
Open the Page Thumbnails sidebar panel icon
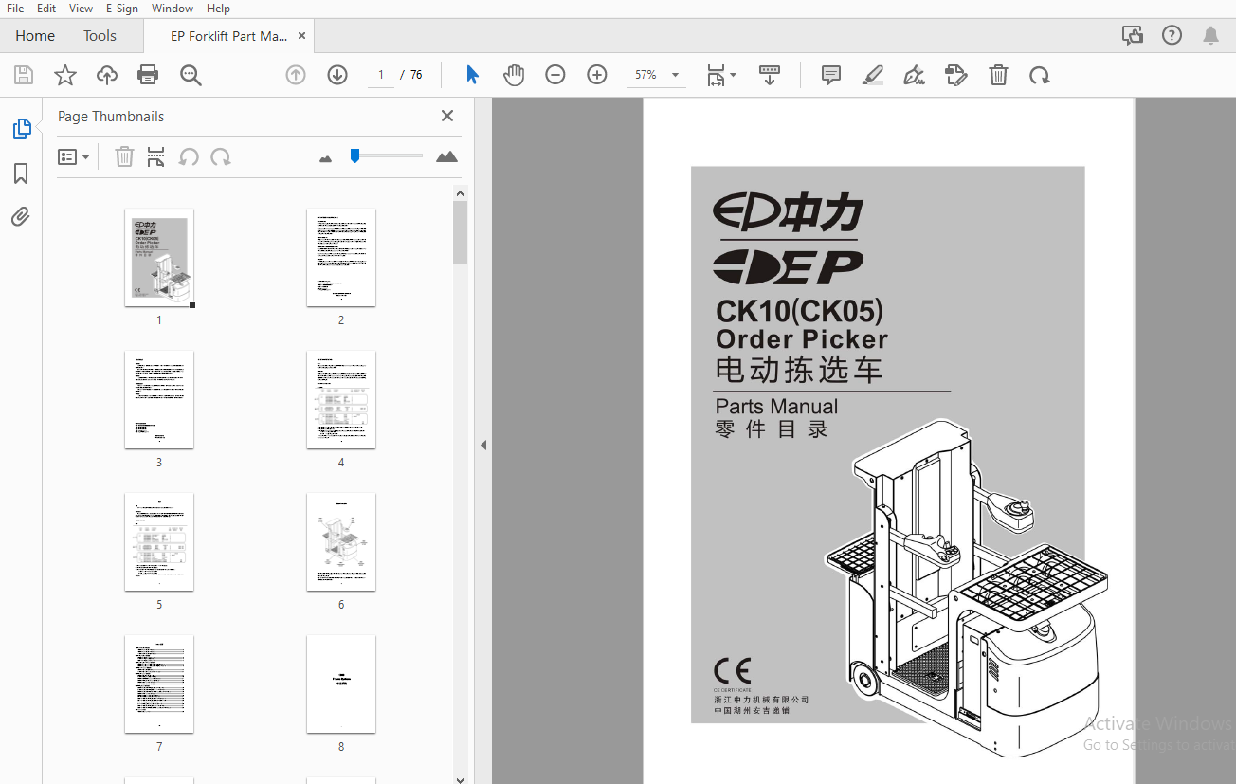(21, 129)
